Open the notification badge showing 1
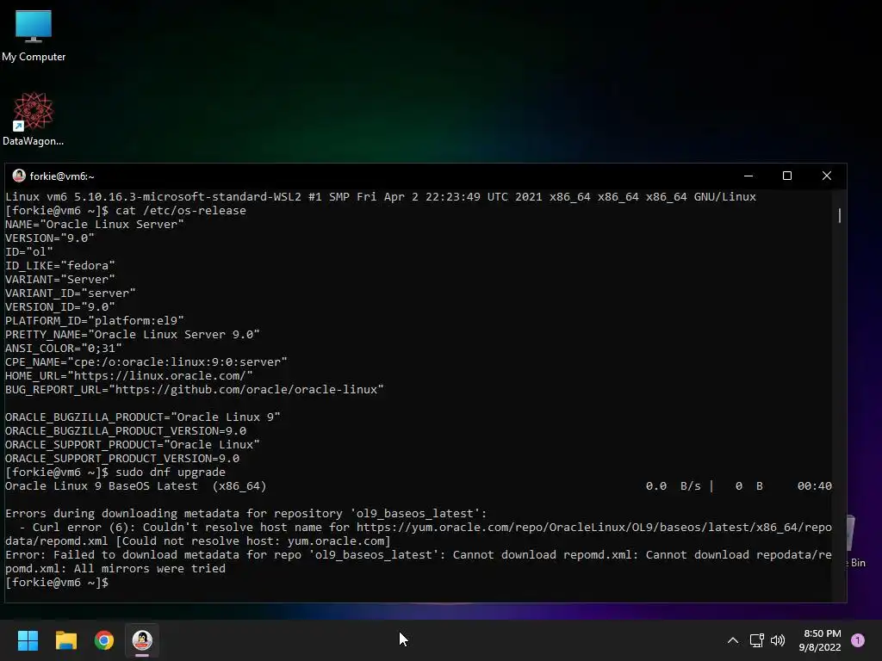Image resolution: width=882 pixels, height=661 pixels. click(x=858, y=640)
